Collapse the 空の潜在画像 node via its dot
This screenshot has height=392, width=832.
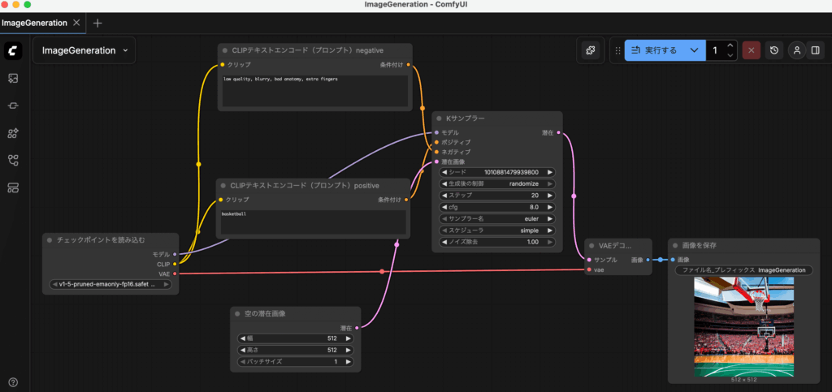(x=238, y=312)
